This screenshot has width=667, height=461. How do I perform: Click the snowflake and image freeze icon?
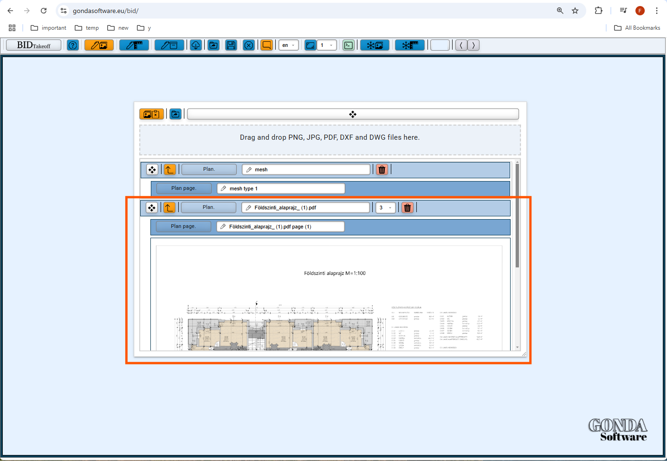point(375,45)
